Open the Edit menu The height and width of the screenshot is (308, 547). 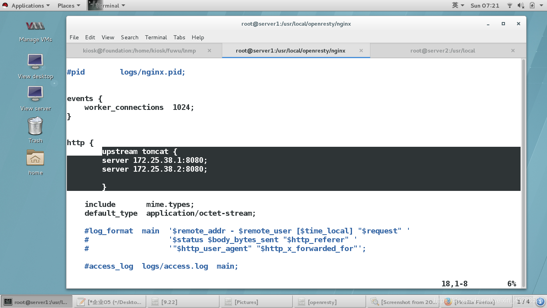[90, 37]
